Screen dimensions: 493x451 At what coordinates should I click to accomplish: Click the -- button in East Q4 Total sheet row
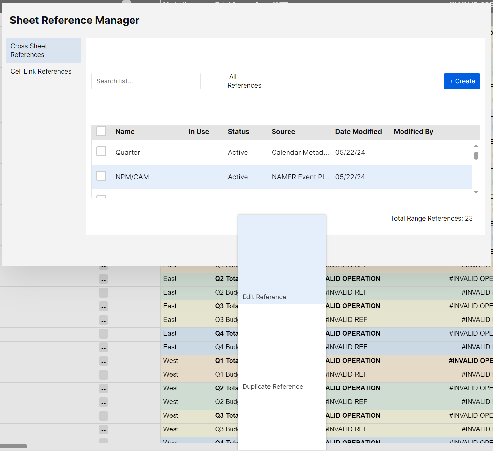click(x=104, y=334)
